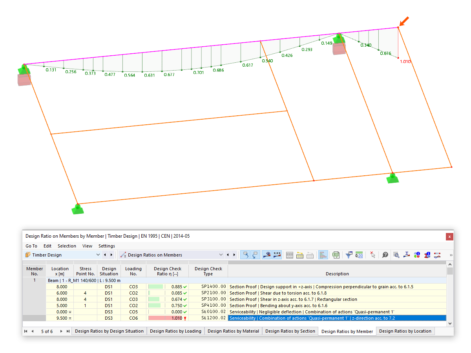Image resolution: width=471 pixels, height=353 pixels.
Task: Toggle the horizontal bar chart display icon
Action: point(323,255)
